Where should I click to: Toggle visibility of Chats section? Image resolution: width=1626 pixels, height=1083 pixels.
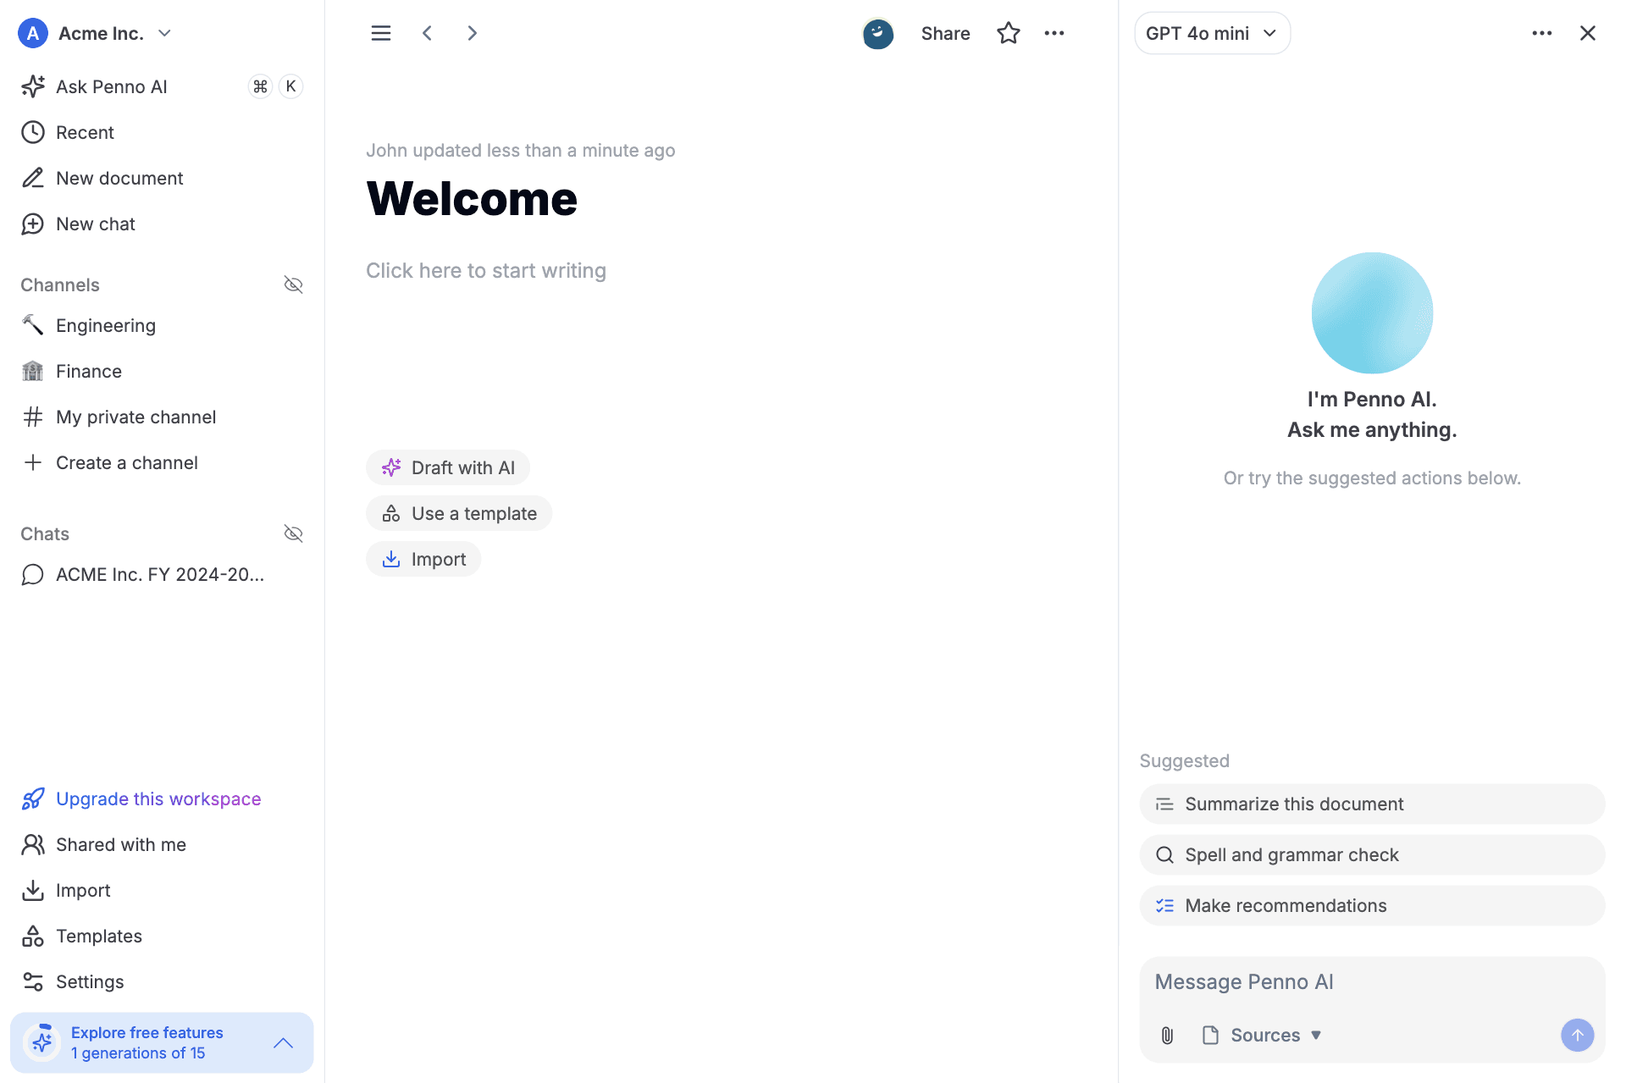coord(293,533)
